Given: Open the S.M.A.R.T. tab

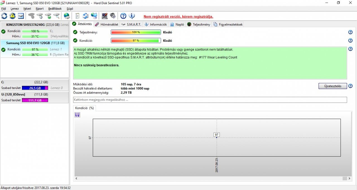Looking at the screenshot, I should (x=131, y=25).
